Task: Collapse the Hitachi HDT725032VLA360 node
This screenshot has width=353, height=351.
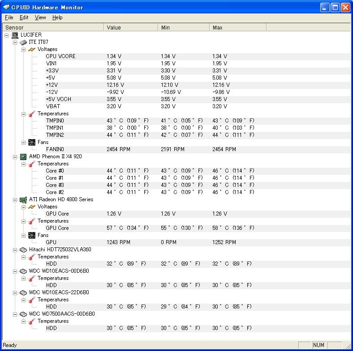Action: [x=15, y=250]
